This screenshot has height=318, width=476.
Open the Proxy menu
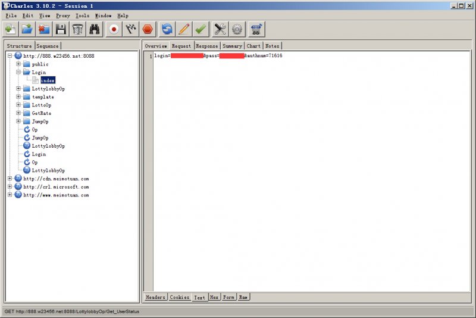[x=63, y=15]
